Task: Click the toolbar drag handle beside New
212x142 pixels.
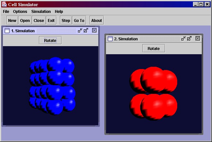Action: coord(4,20)
